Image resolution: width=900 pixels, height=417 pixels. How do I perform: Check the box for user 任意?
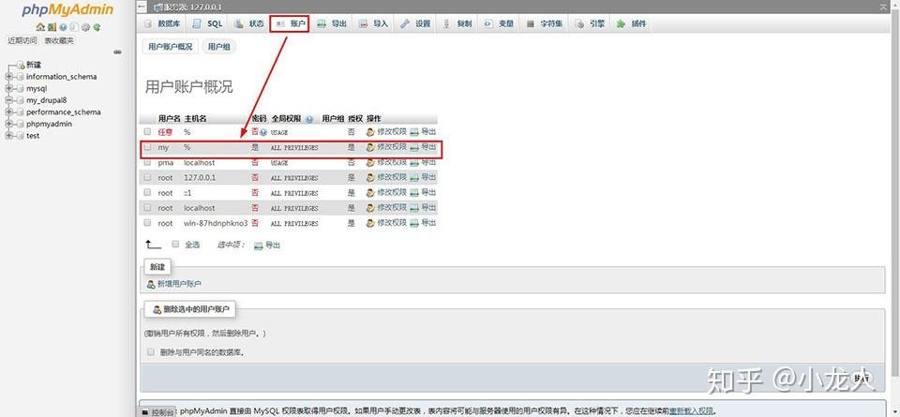(147, 132)
